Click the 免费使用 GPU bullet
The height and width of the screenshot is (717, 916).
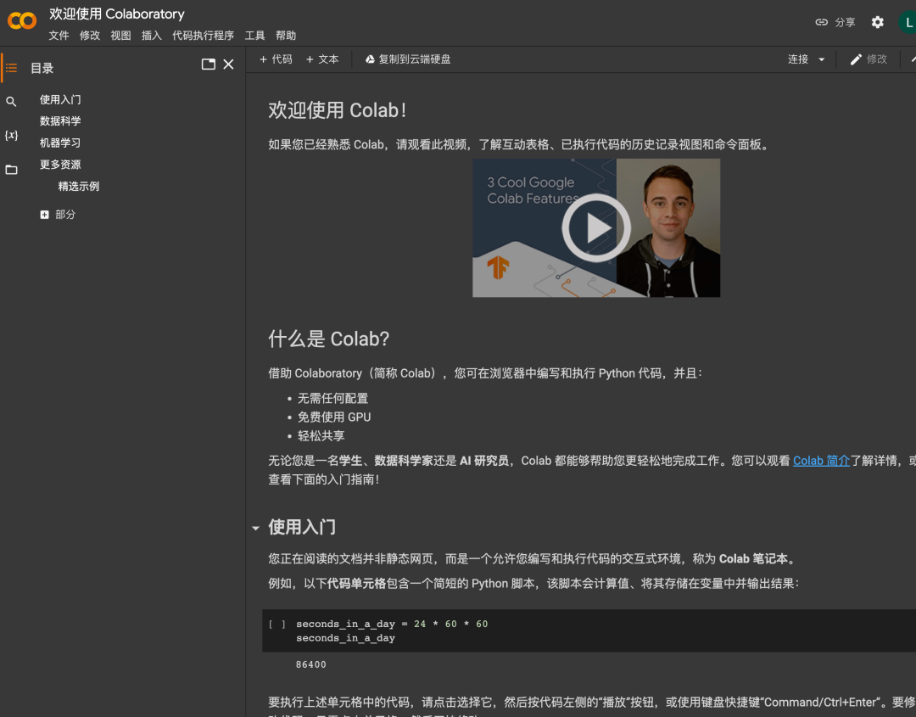click(x=334, y=417)
